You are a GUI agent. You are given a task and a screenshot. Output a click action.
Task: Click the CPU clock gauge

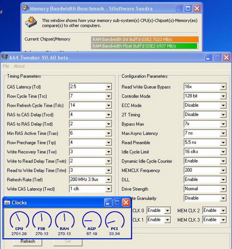tap(19, 220)
